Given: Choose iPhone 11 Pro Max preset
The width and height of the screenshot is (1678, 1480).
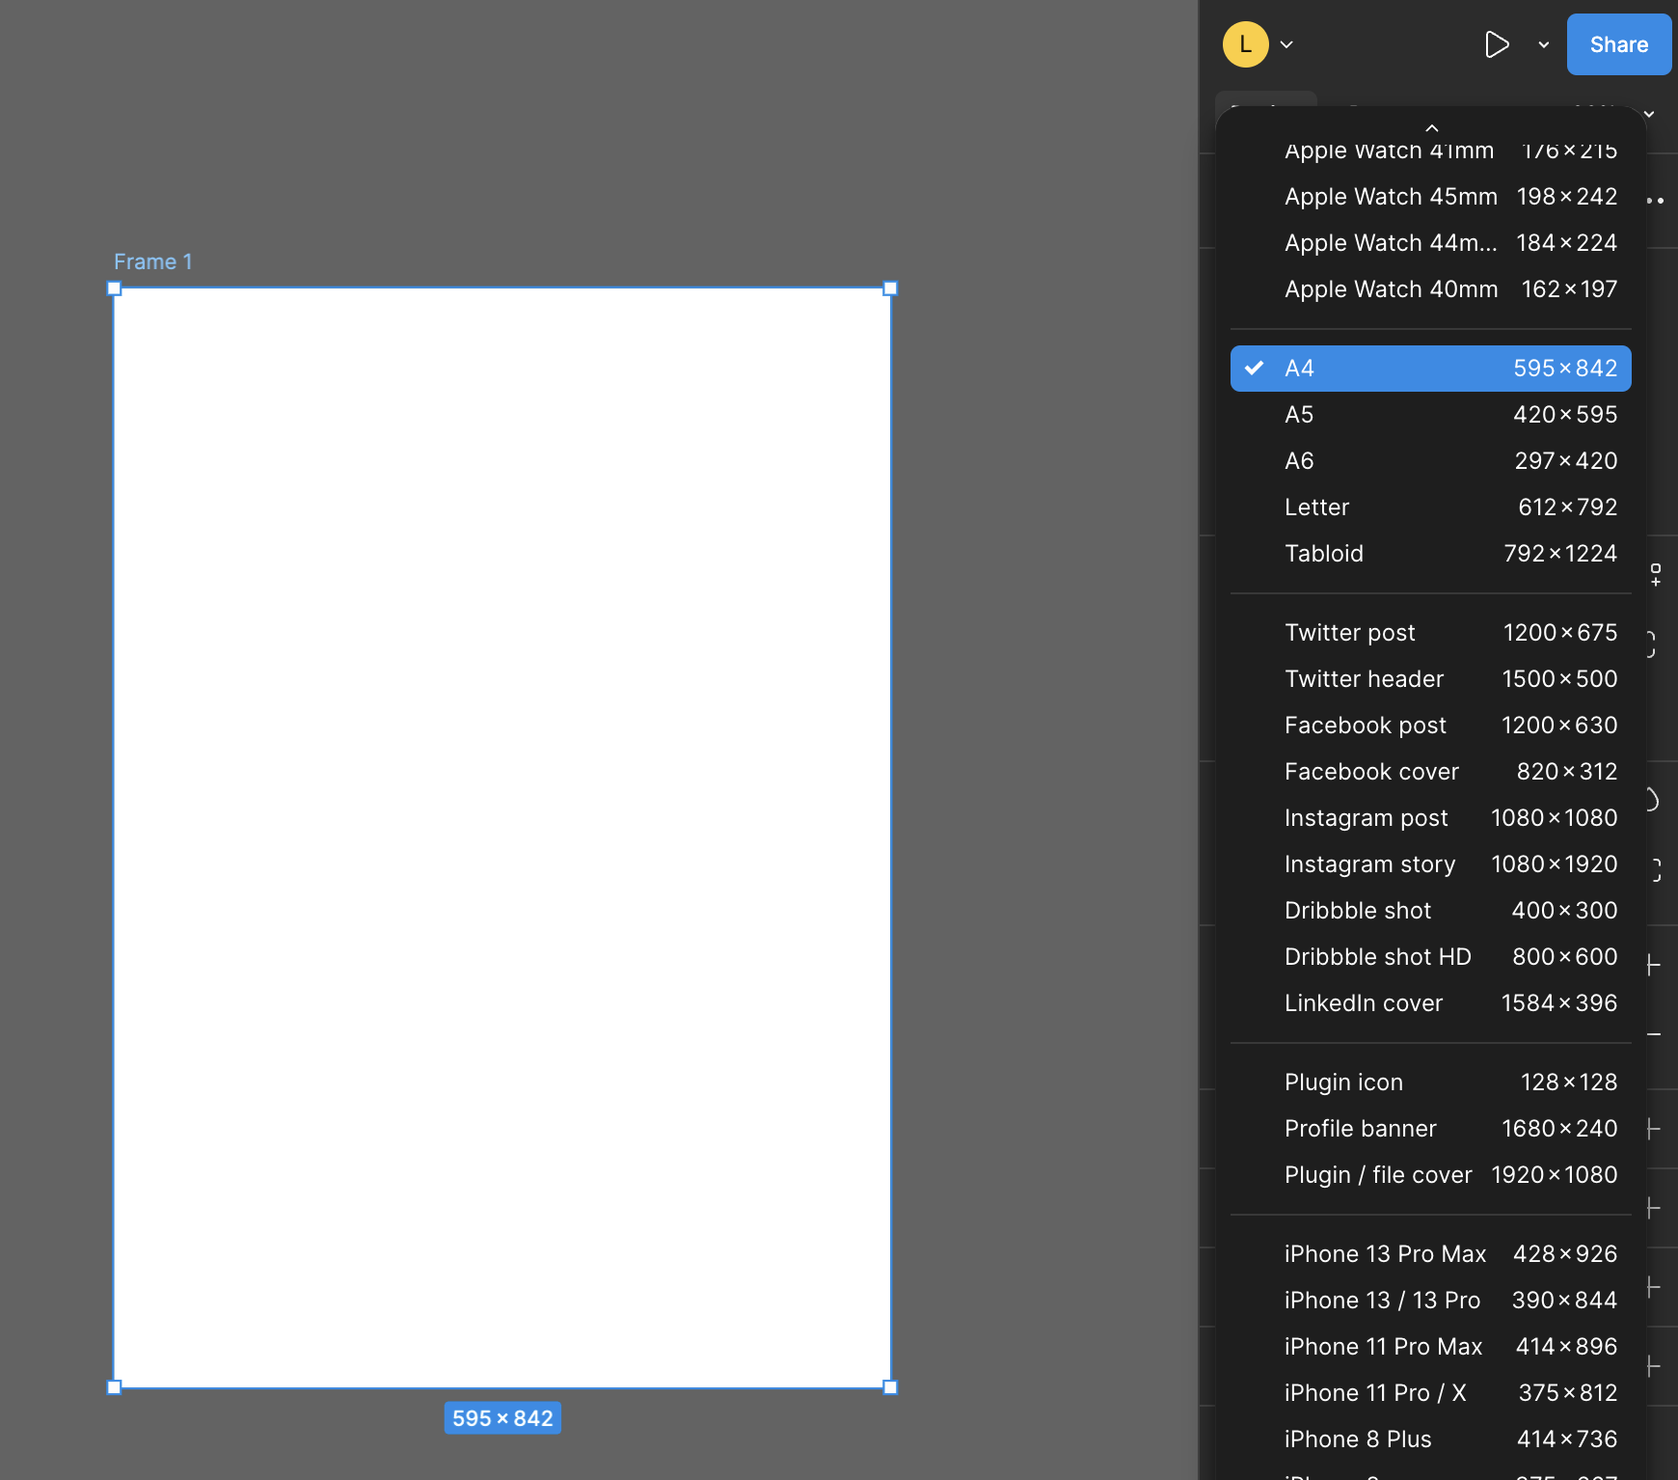Looking at the screenshot, I should [x=1431, y=1347].
